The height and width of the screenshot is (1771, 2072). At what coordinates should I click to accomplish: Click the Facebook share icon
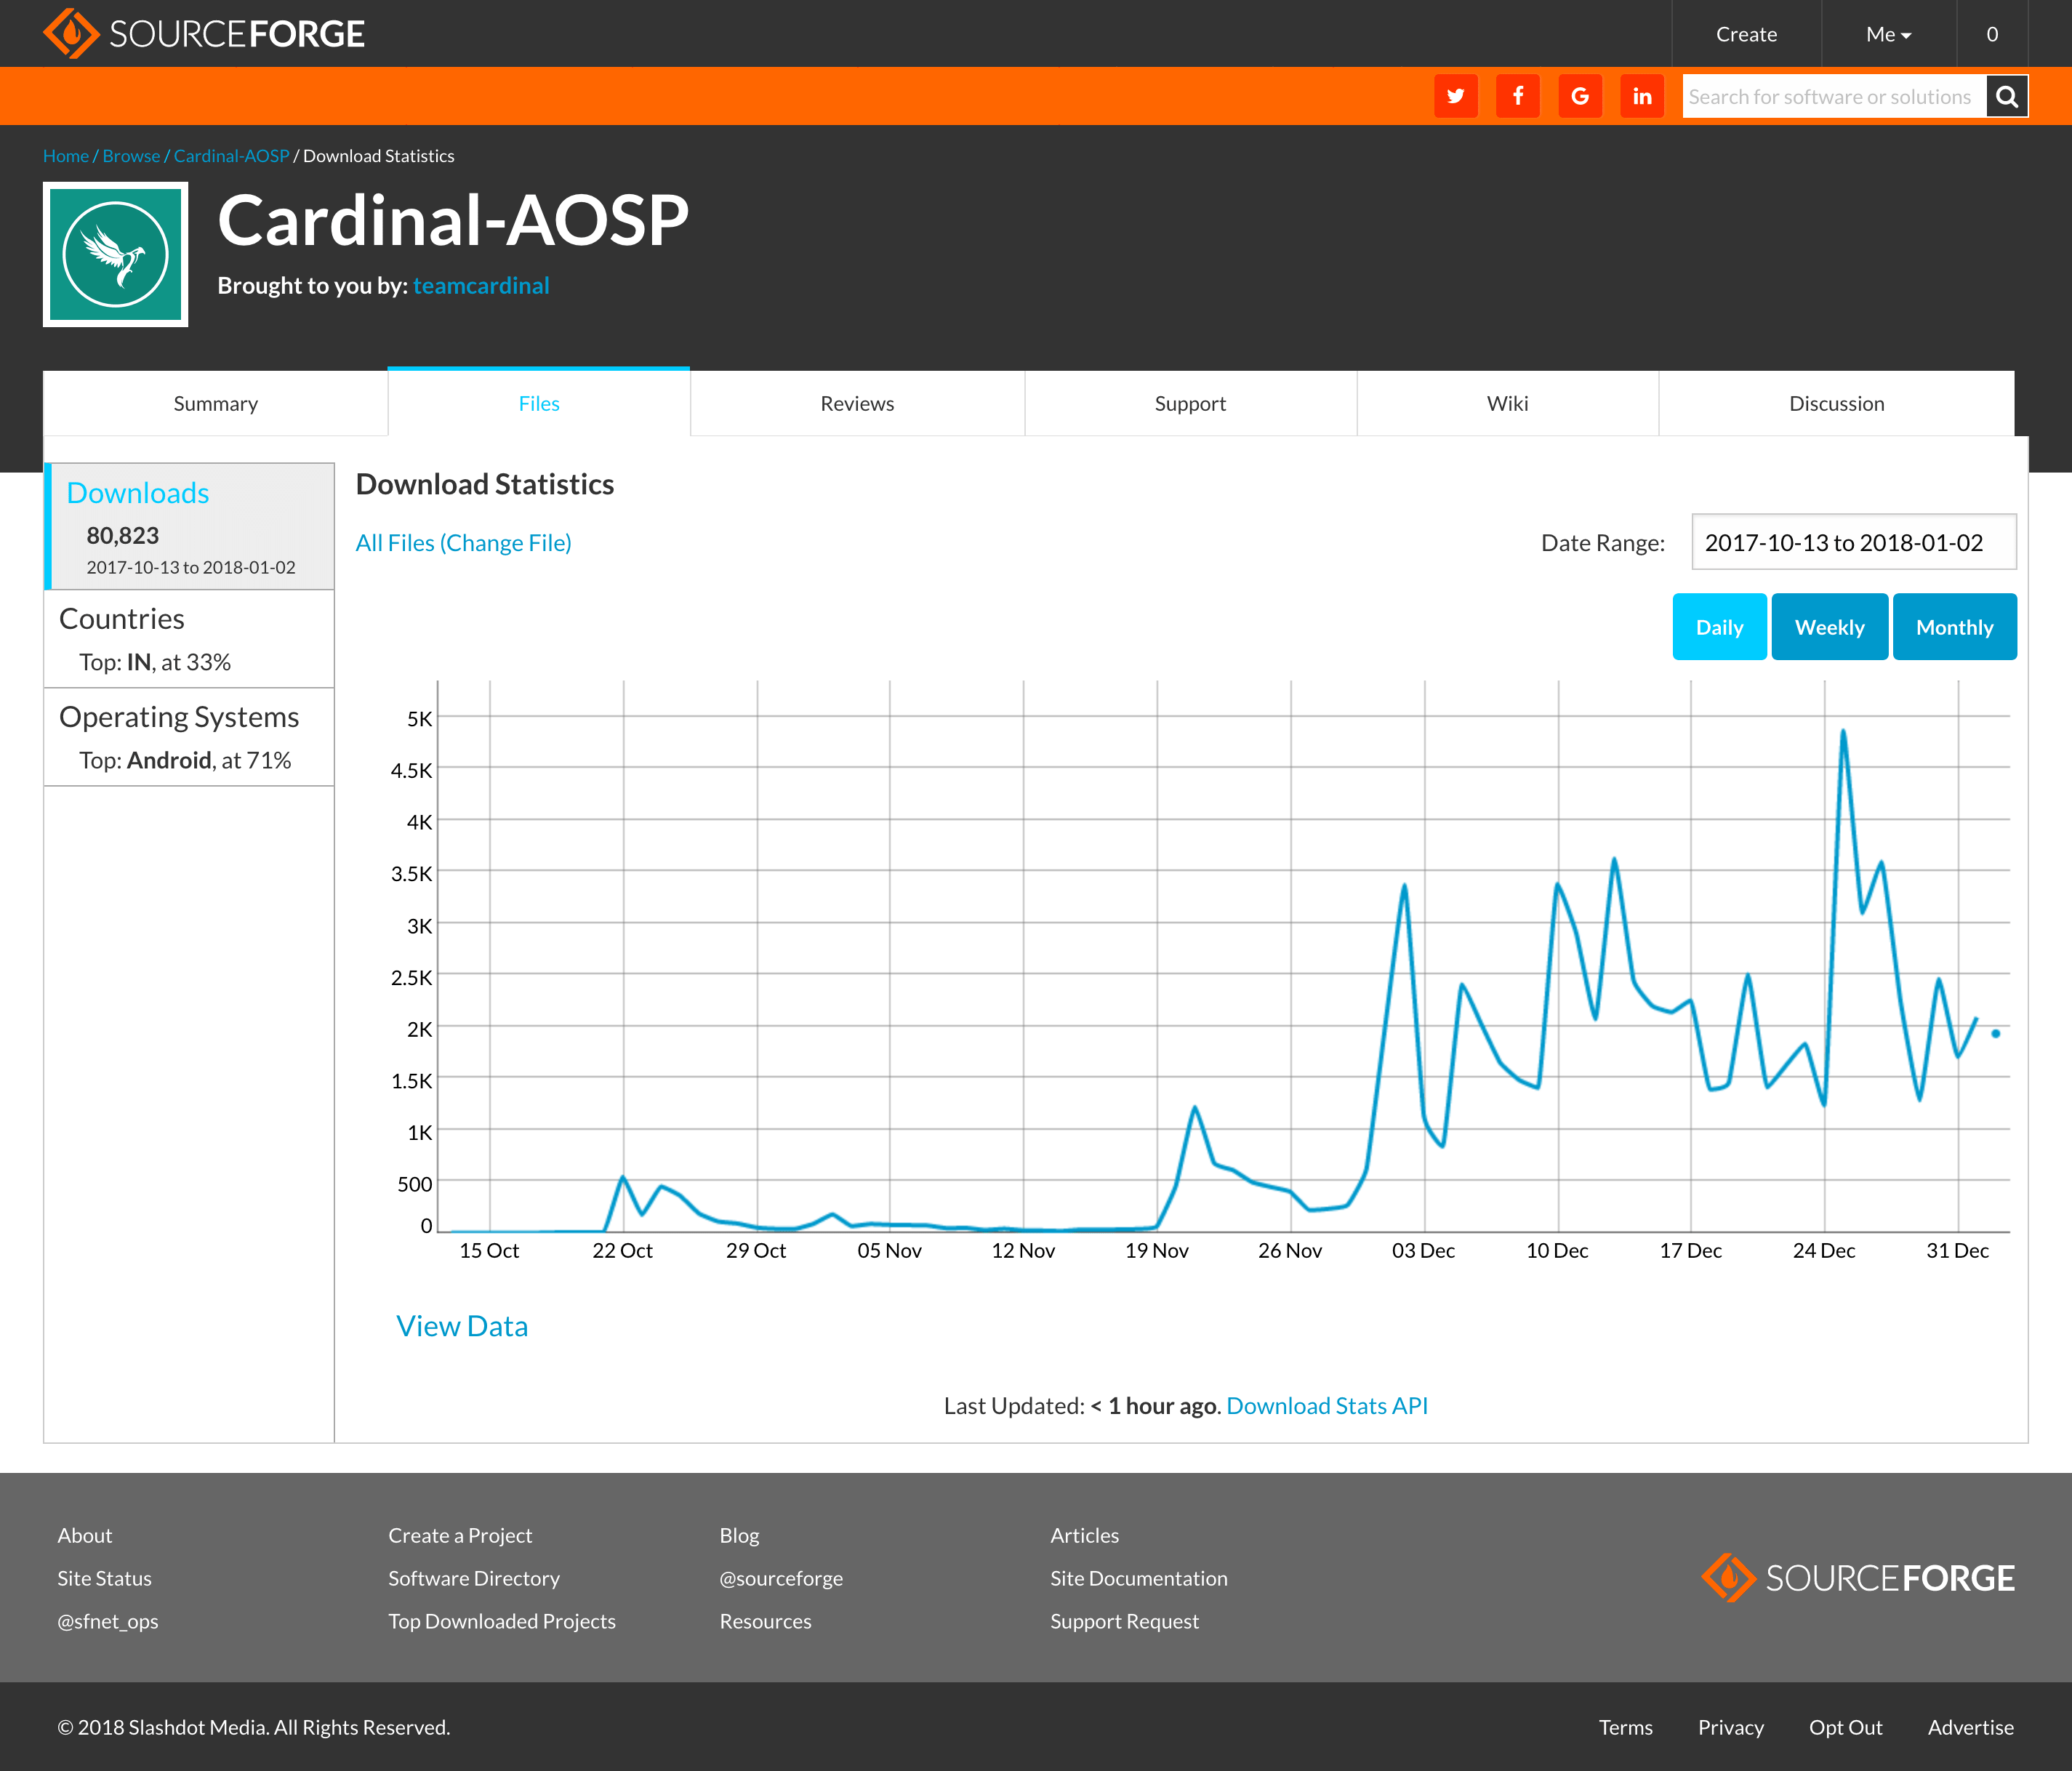[1517, 96]
